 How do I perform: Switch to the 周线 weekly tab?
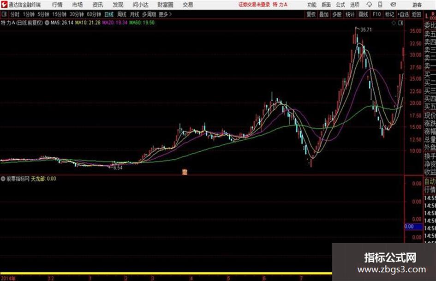(x=122, y=14)
